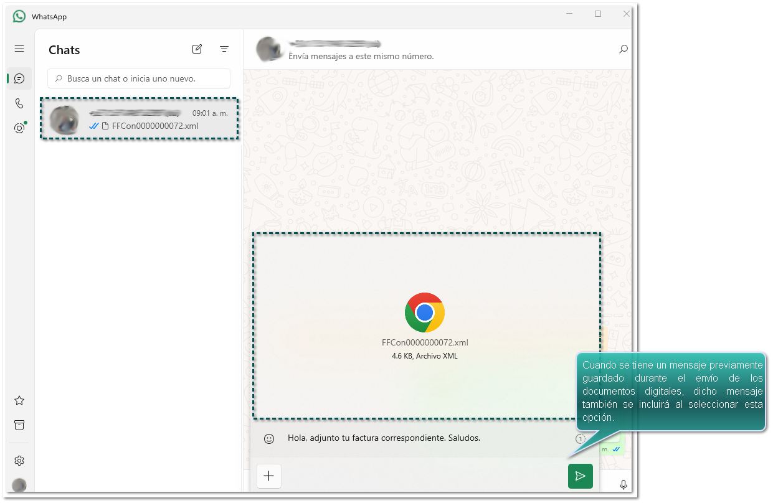This screenshot has height=503, width=773.
Task: Open the hamburger menu at top left
Action: [19, 49]
